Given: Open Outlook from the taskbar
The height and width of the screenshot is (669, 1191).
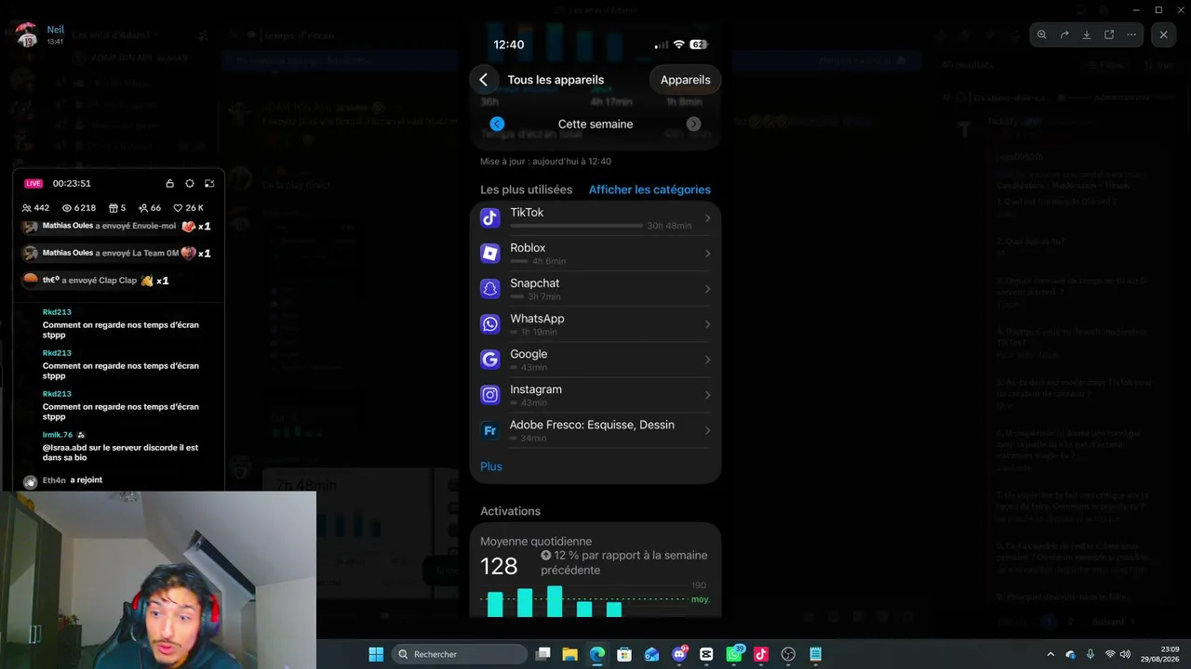Looking at the screenshot, I should point(651,654).
